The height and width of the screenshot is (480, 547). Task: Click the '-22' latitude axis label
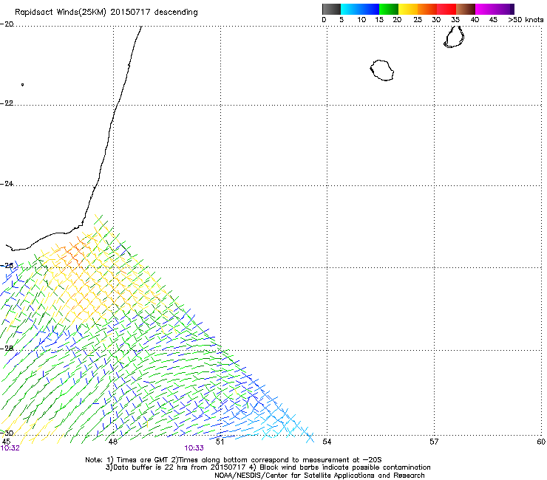pos(7,103)
